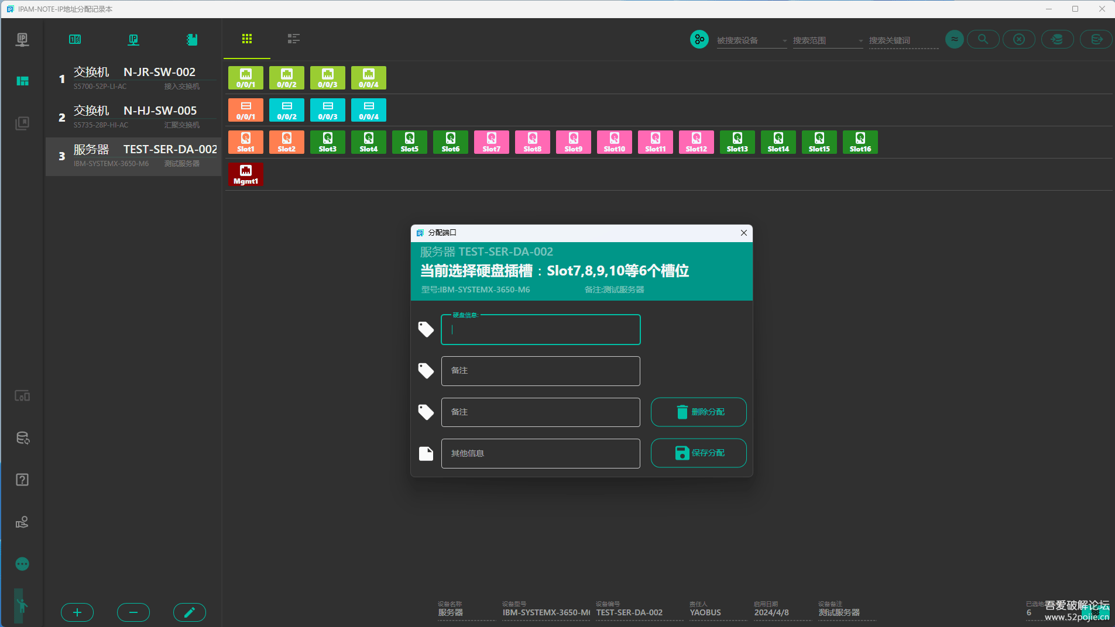
Task: Select the dashboard layout sidebar icon
Action: point(22,81)
